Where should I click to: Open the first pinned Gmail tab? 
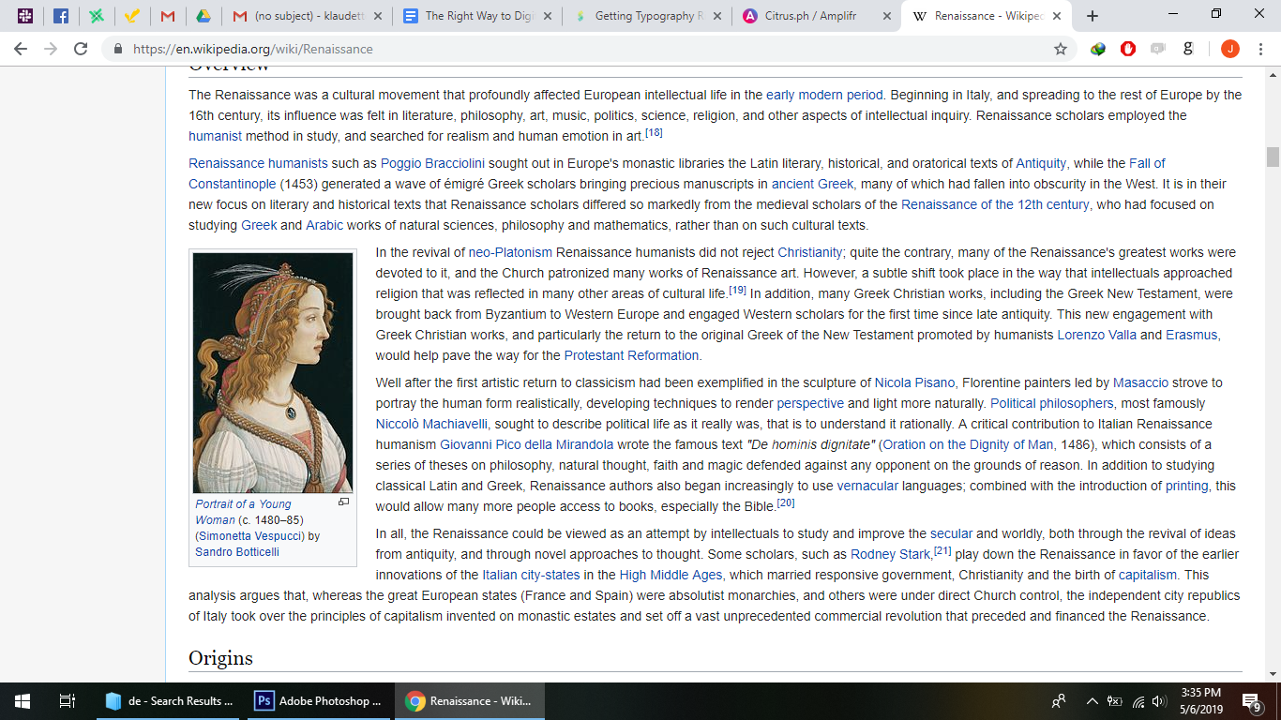click(167, 16)
